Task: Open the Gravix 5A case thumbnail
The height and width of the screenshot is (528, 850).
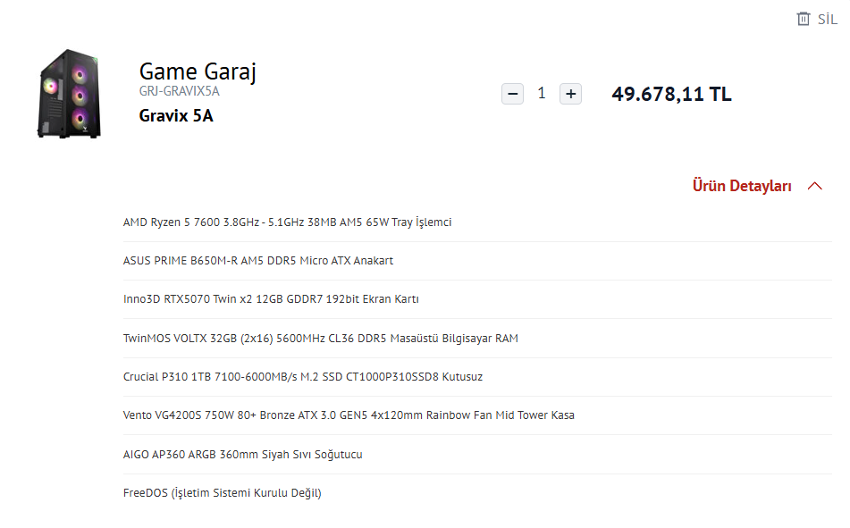Action: 70,94
